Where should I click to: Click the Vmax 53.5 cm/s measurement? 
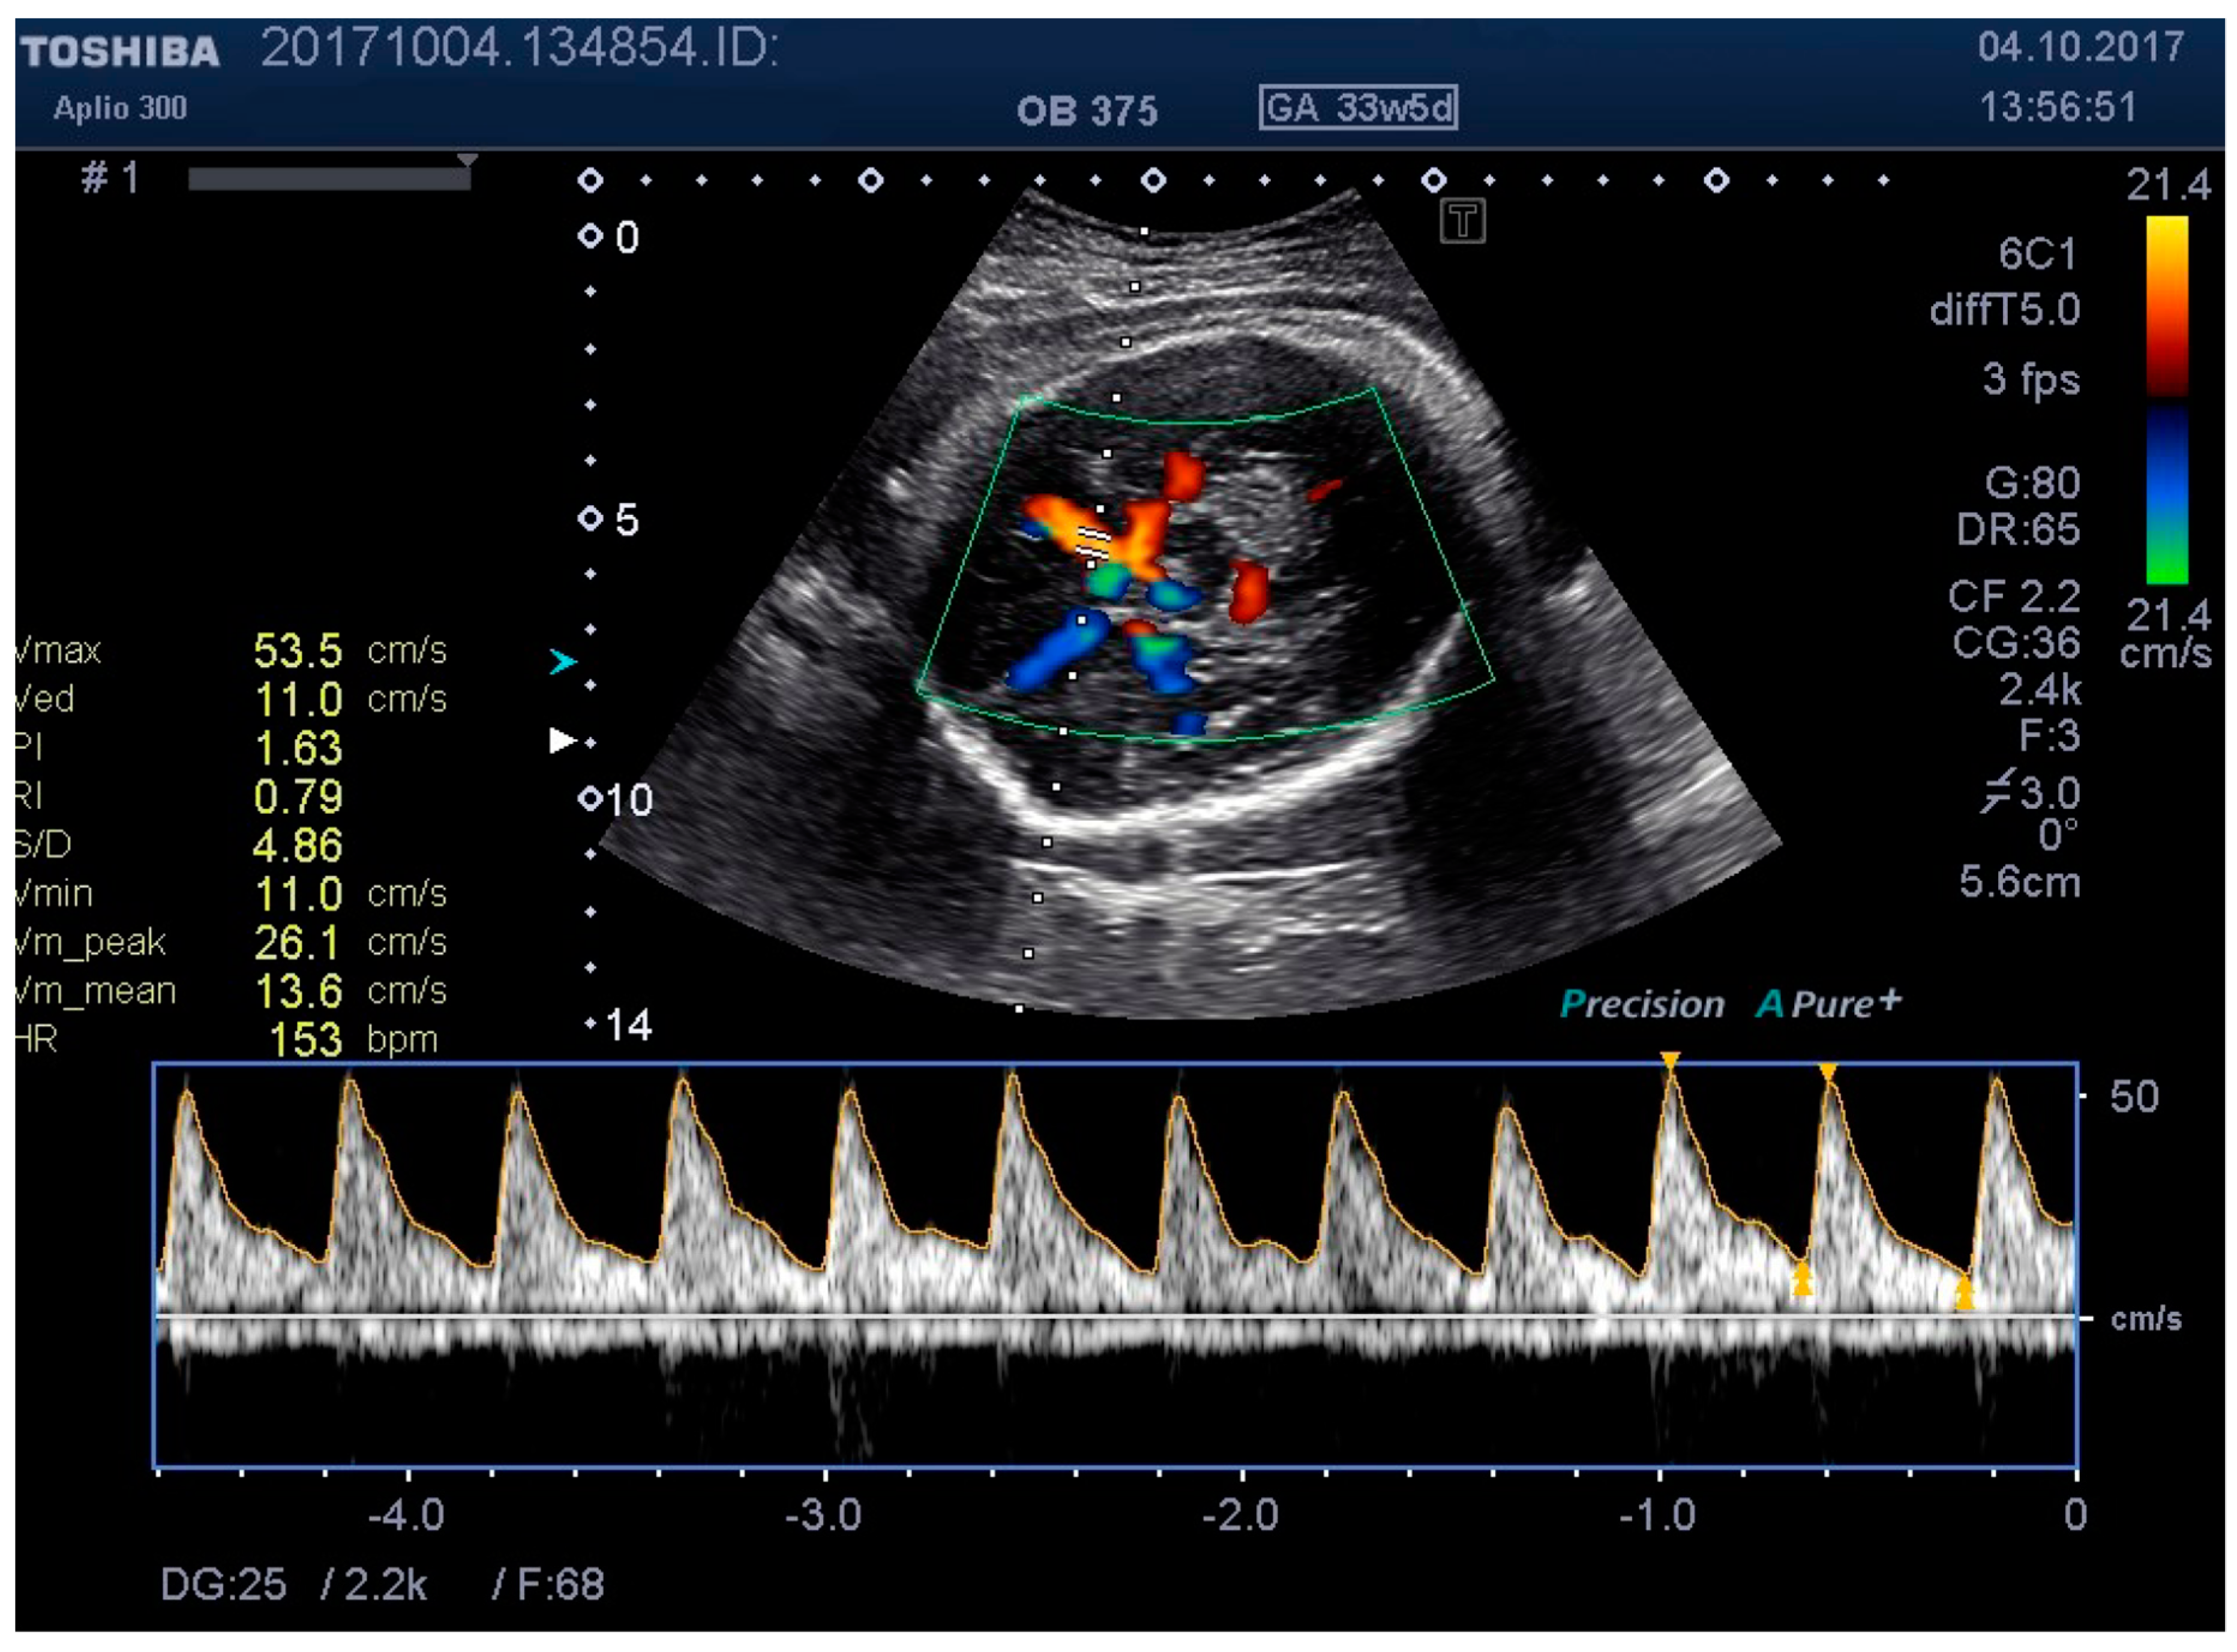coord(297,651)
